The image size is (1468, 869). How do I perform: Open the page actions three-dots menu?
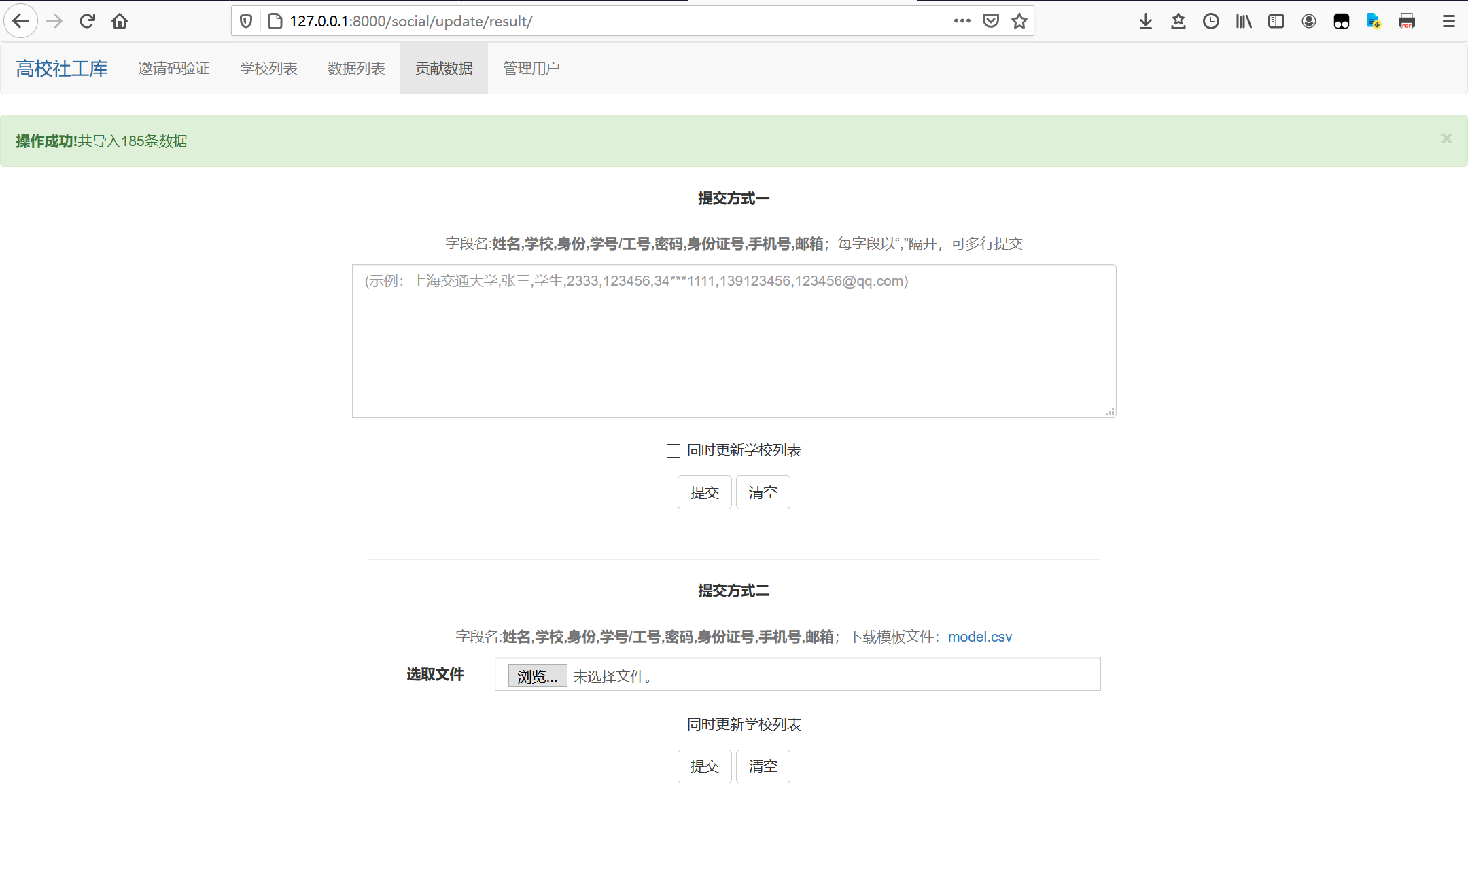click(x=962, y=21)
